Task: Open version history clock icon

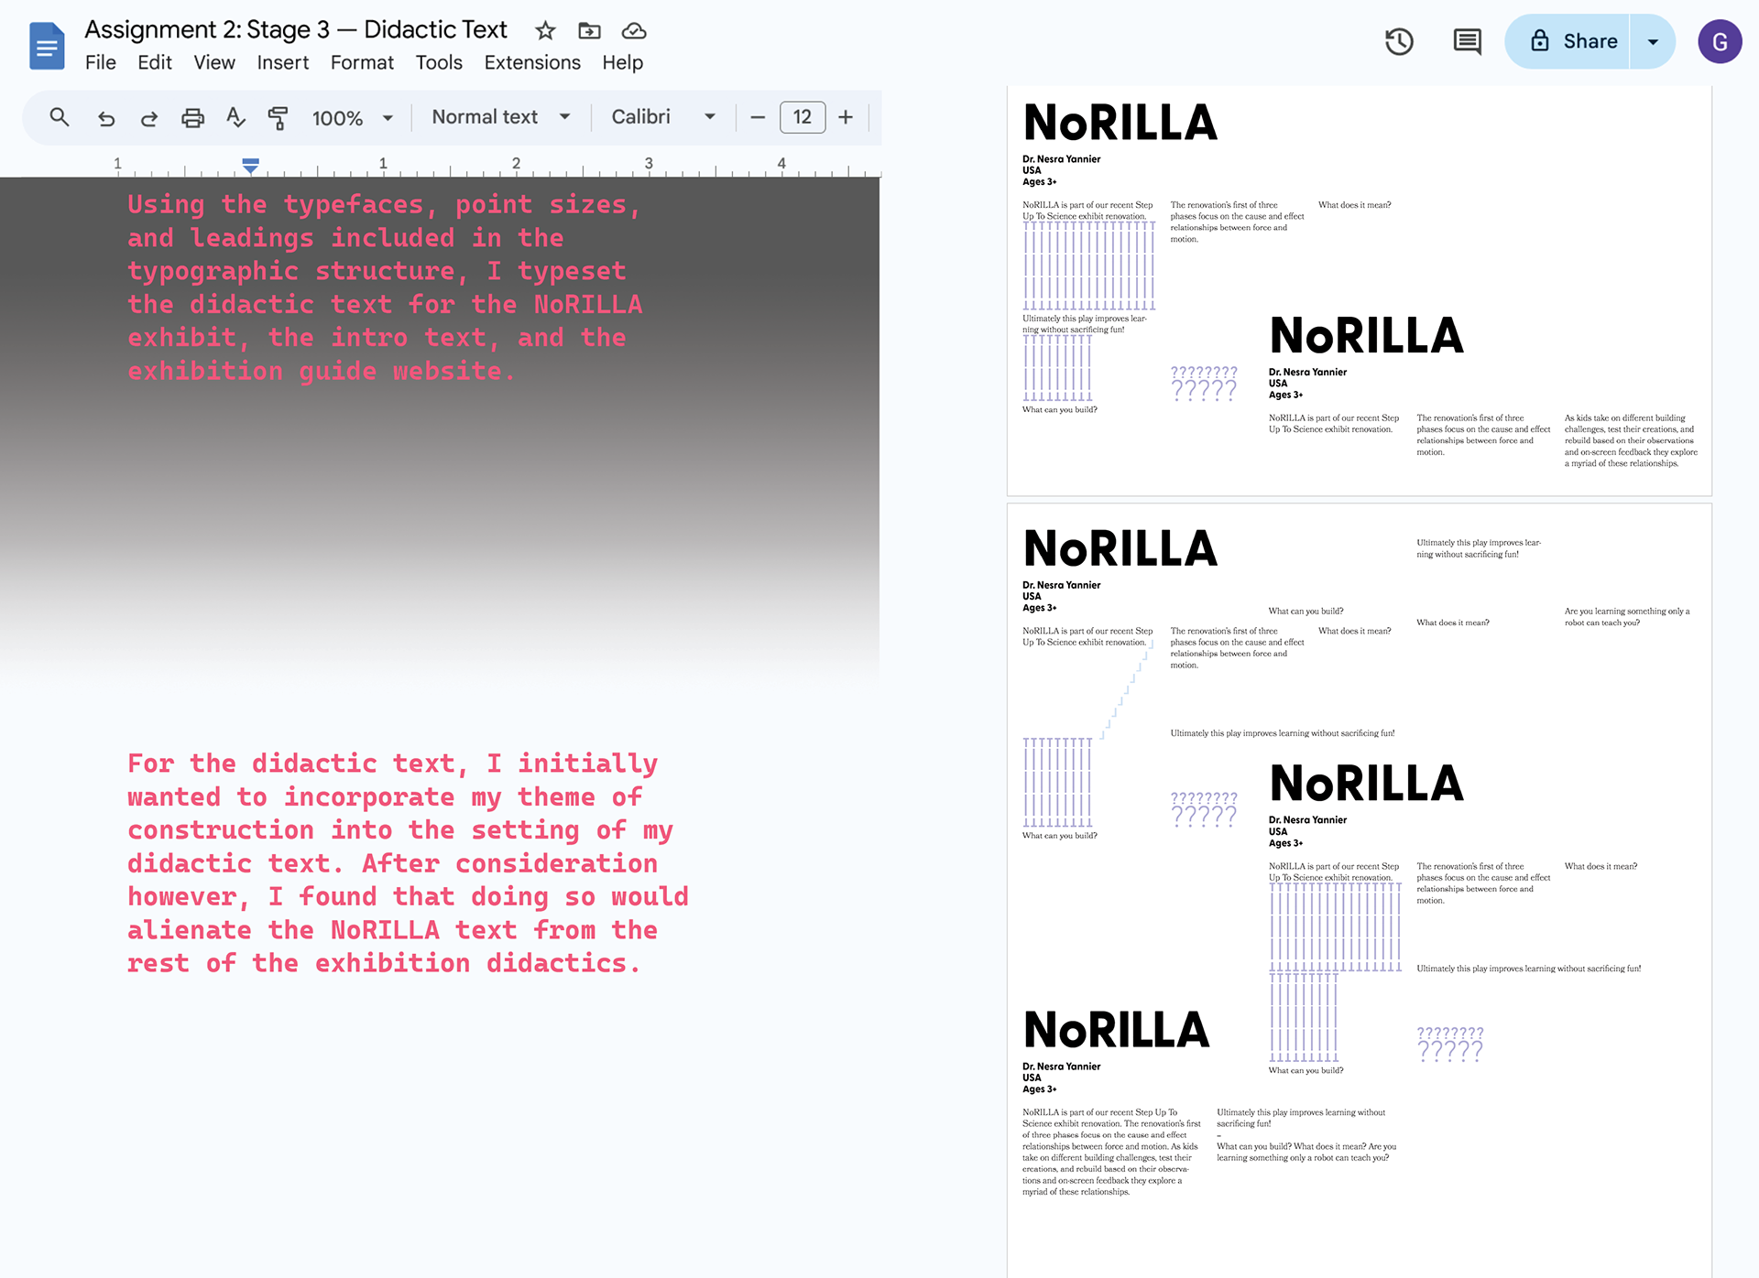Action: pyautogui.click(x=1399, y=41)
